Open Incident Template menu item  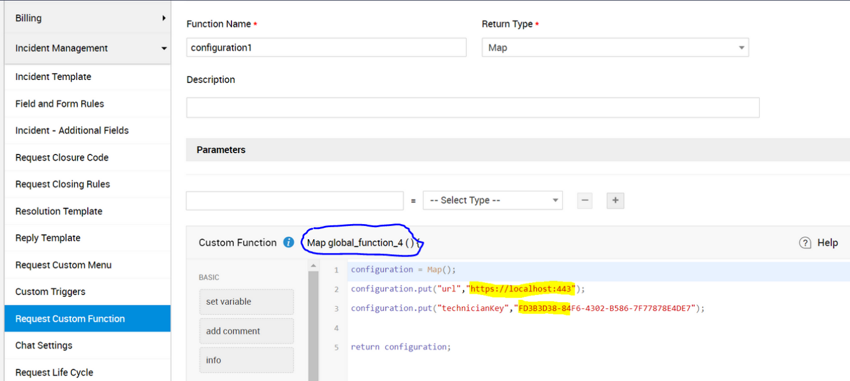coord(54,77)
